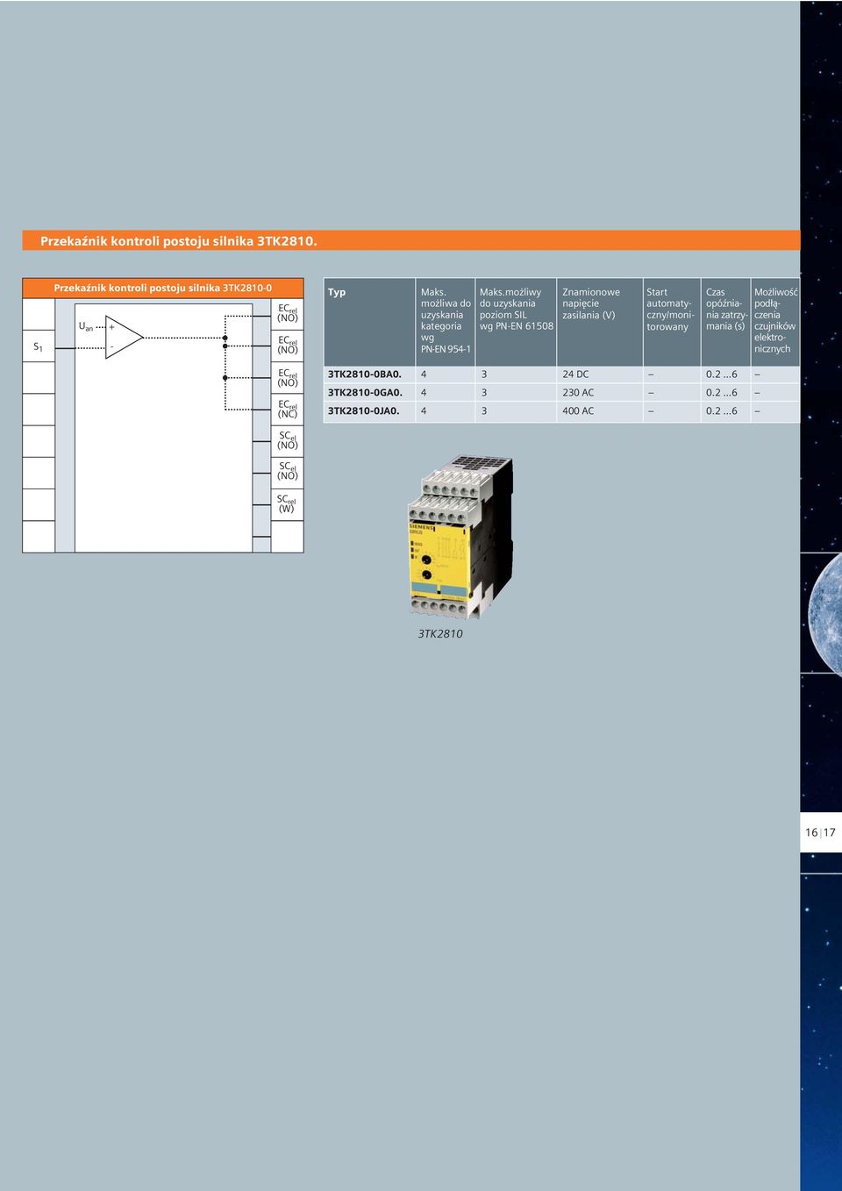Click category value 4 in 3TK2810-0BA0 row
The image size is (842, 1191).
pos(424,374)
